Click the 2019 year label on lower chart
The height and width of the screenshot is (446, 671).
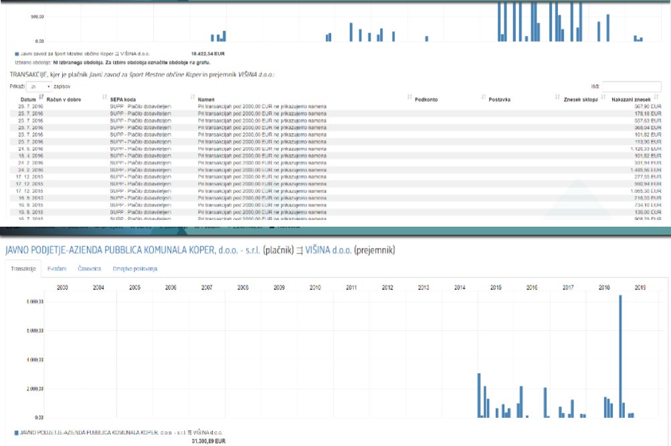pos(640,288)
